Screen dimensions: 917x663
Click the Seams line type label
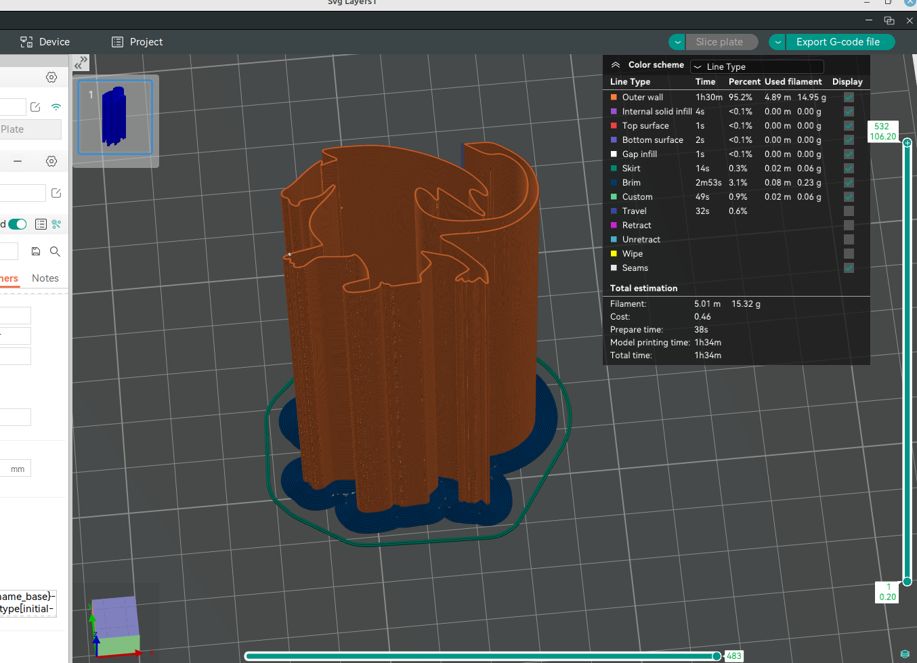click(x=635, y=268)
